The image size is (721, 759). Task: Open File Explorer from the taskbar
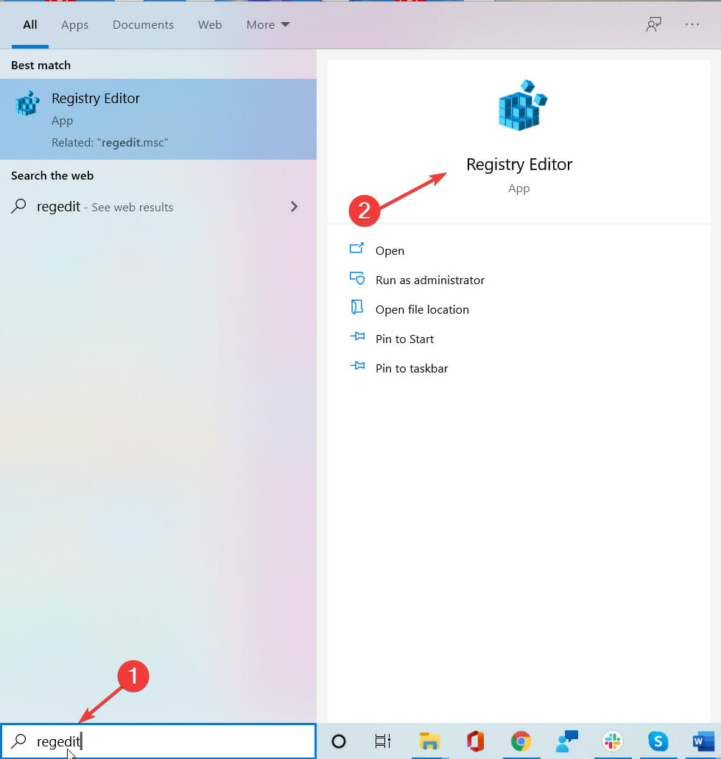pyautogui.click(x=429, y=741)
